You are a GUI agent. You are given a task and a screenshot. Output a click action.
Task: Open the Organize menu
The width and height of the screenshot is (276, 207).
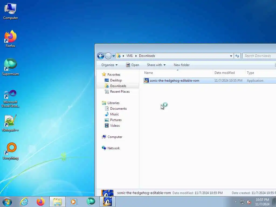coord(109,65)
